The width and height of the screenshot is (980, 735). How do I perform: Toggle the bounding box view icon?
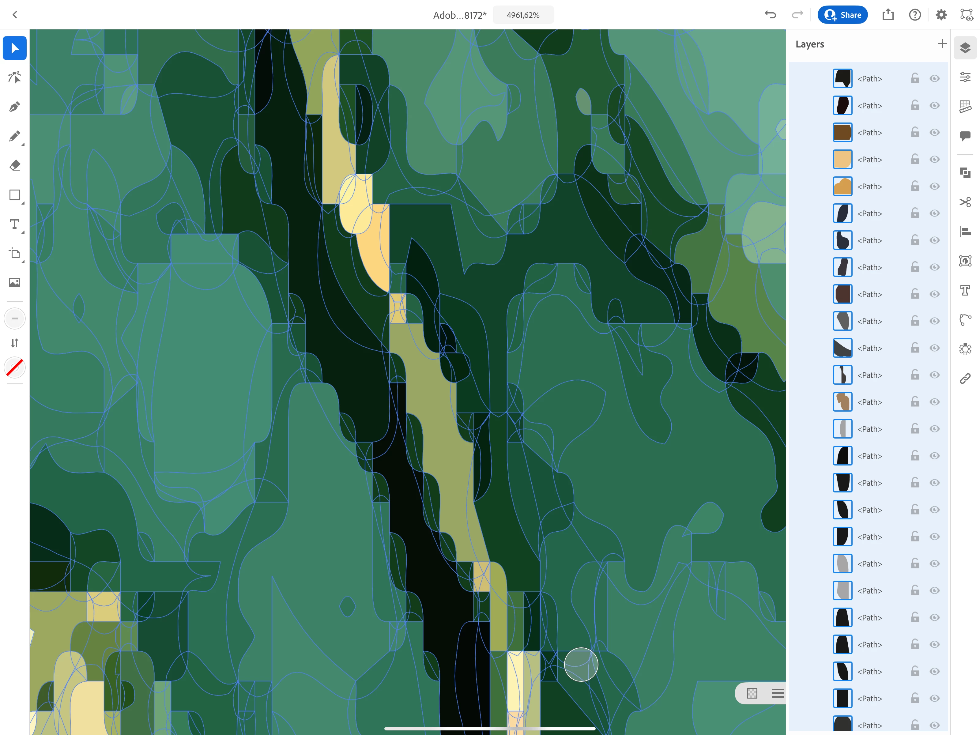click(x=967, y=15)
